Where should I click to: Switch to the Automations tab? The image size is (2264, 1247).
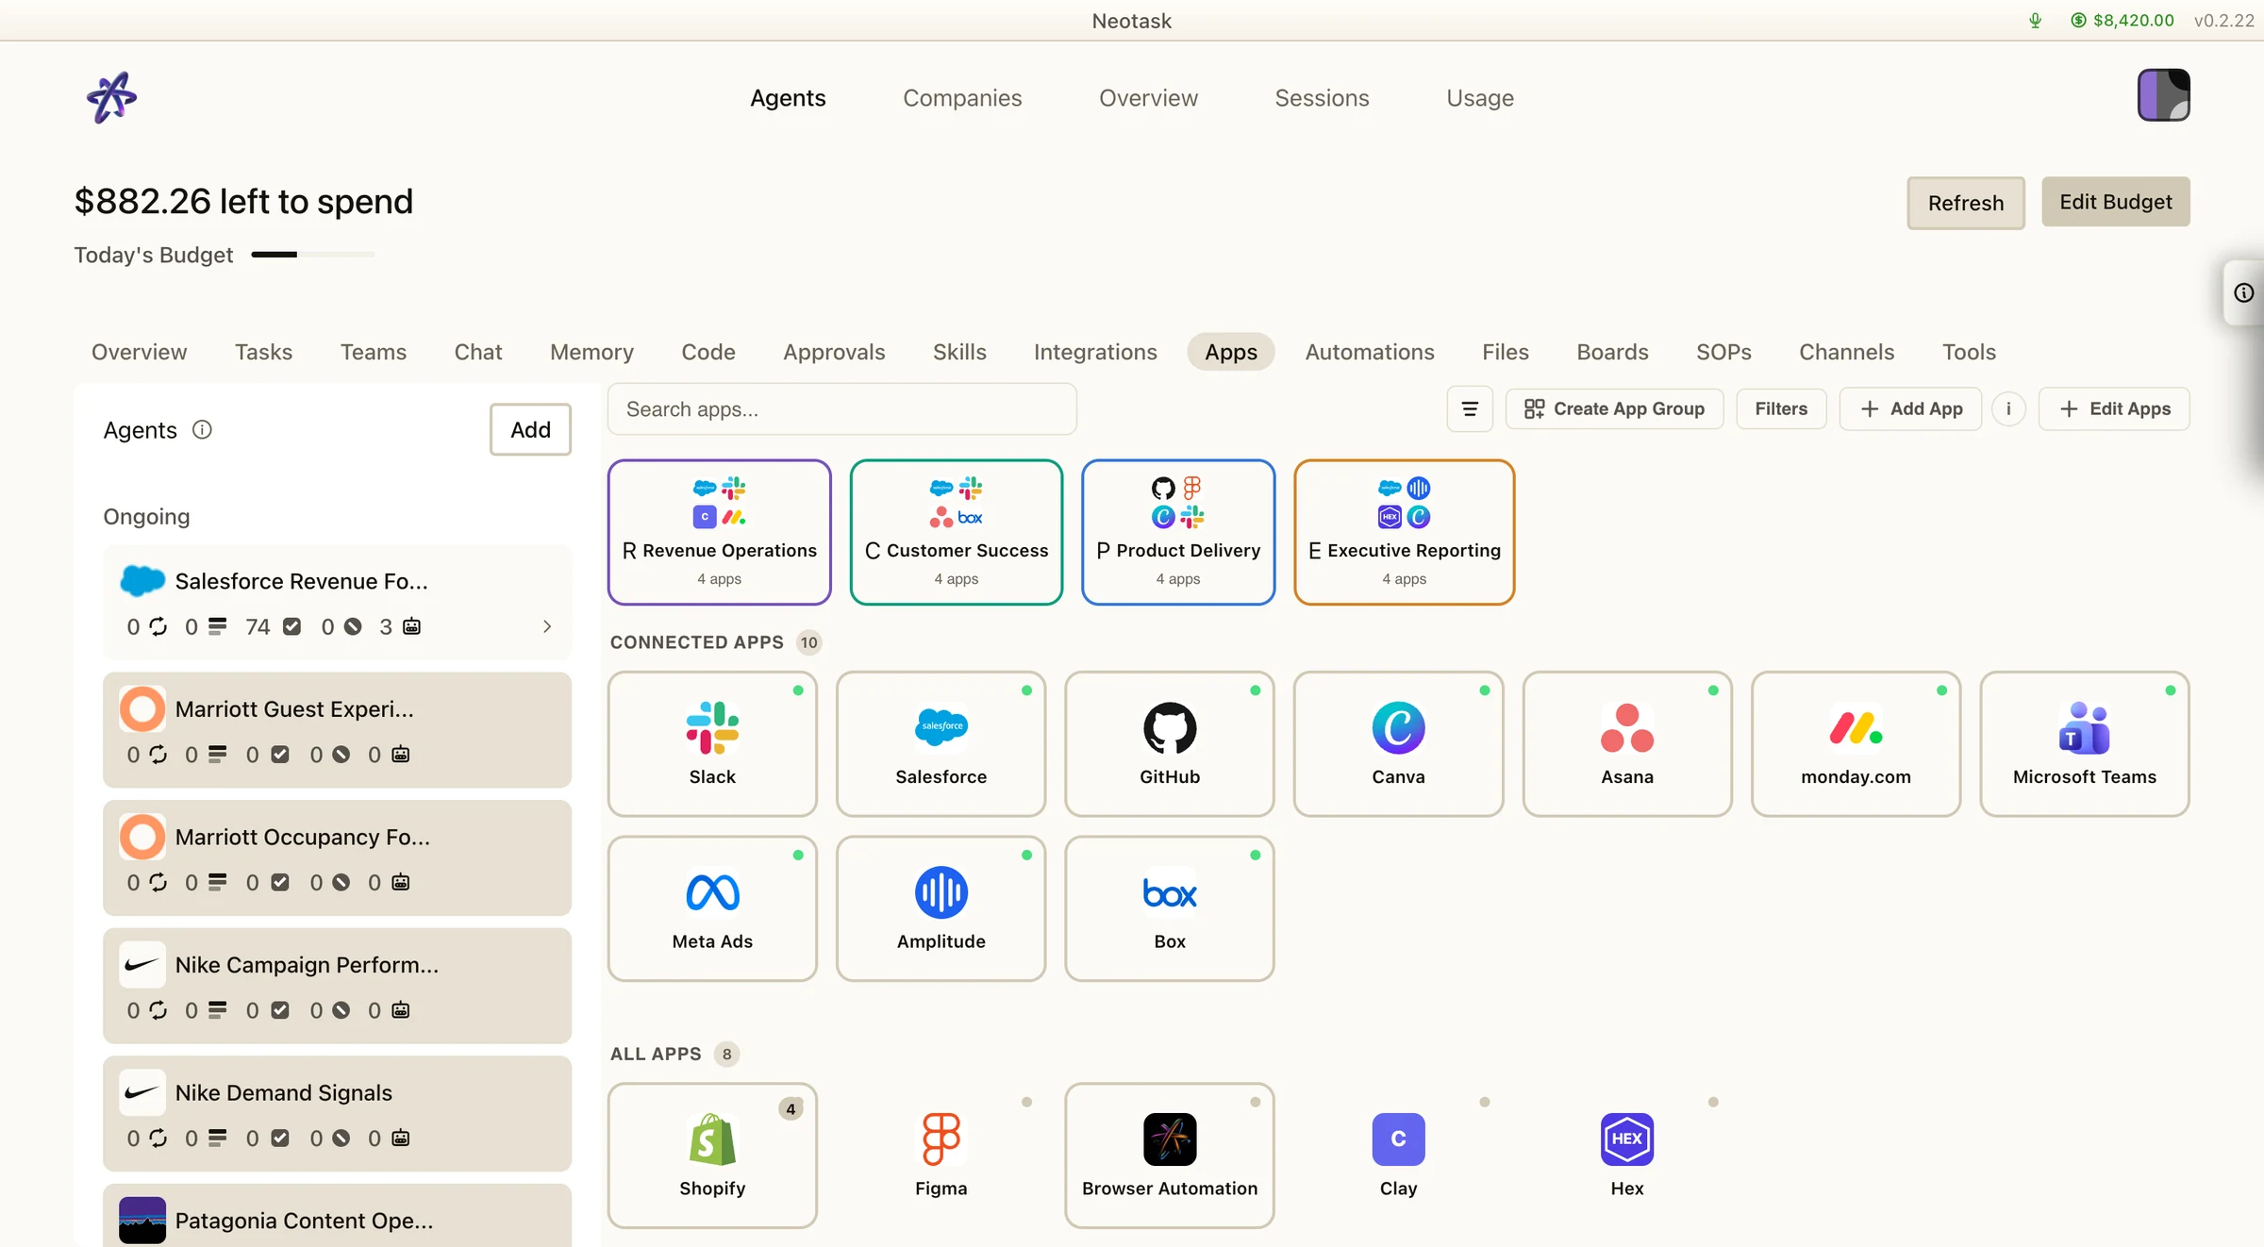[1369, 352]
